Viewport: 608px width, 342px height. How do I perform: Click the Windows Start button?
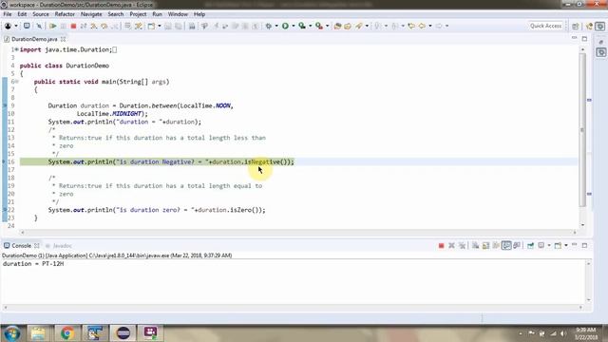[x=11, y=333]
